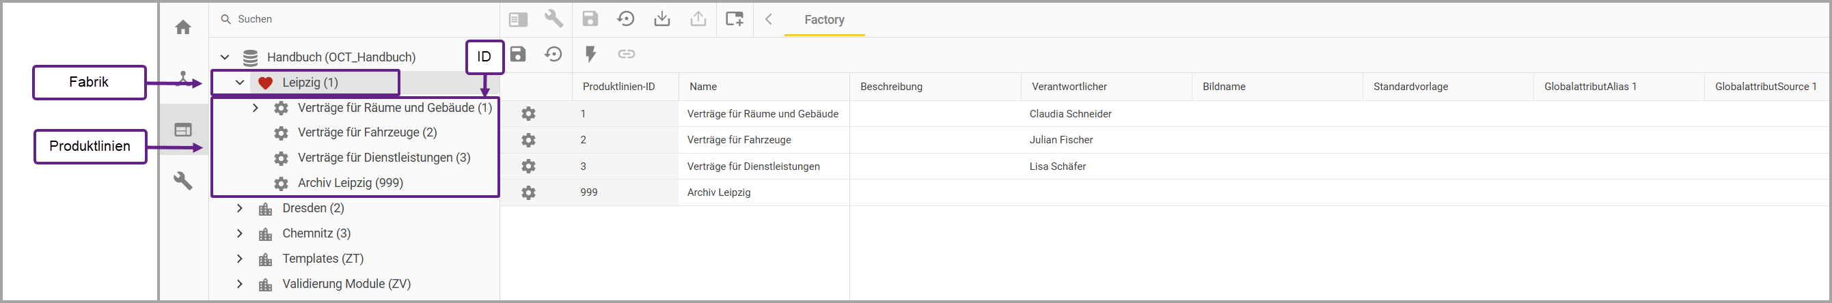Open the home icon in sidebar
The height and width of the screenshot is (303, 1832).
184,28
